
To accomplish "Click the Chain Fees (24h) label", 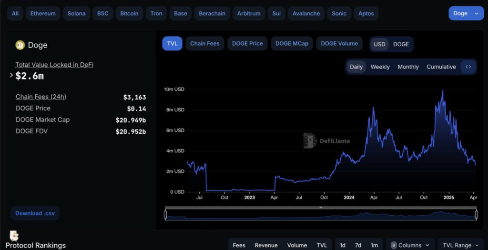I will click(x=41, y=97).
